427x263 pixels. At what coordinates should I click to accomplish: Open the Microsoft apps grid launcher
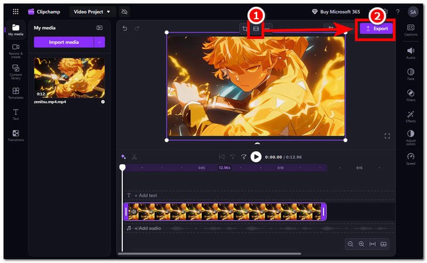click(15, 12)
